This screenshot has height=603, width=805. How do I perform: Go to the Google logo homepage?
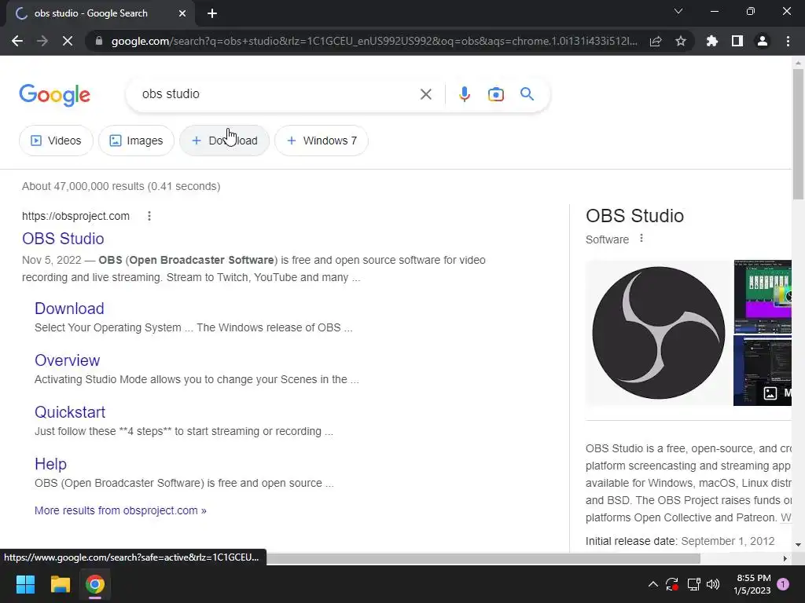pos(55,95)
